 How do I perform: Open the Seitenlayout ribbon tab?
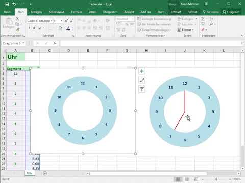(57, 12)
